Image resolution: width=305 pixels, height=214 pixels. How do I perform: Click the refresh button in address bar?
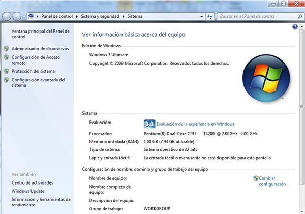[x=209, y=17]
